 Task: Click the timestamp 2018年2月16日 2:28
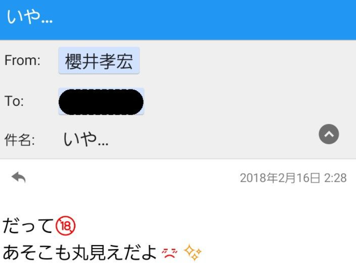(x=293, y=178)
